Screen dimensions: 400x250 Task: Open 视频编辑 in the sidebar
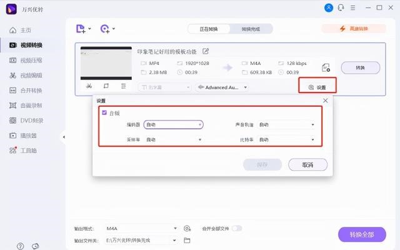point(26,75)
